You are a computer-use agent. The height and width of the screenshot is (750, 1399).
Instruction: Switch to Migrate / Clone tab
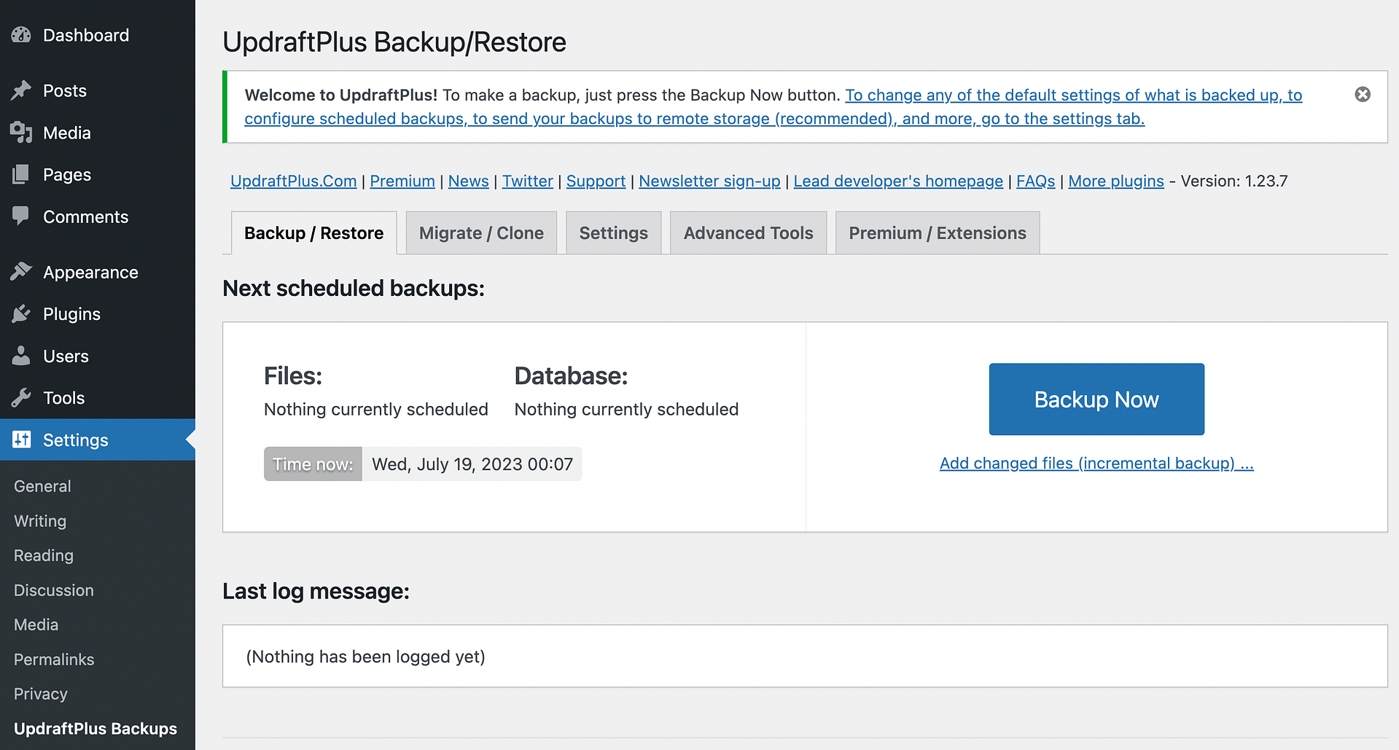[x=481, y=233]
